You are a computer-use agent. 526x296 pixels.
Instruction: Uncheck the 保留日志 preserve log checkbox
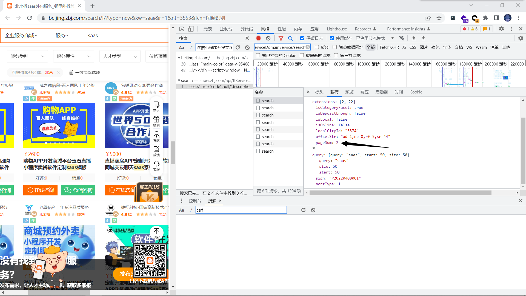[x=302, y=38]
